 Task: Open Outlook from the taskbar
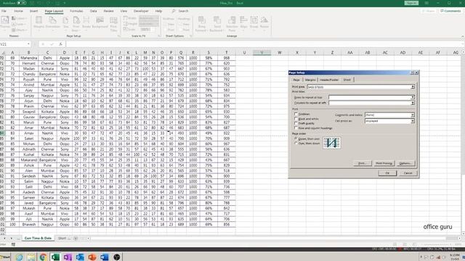(x=80, y=257)
